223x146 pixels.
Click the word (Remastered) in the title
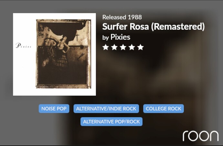[x=178, y=27]
